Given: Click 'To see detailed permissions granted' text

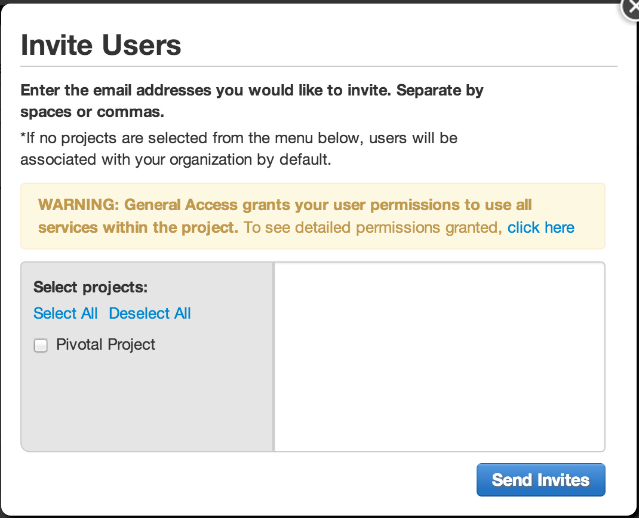Looking at the screenshot, I should 373,227.
